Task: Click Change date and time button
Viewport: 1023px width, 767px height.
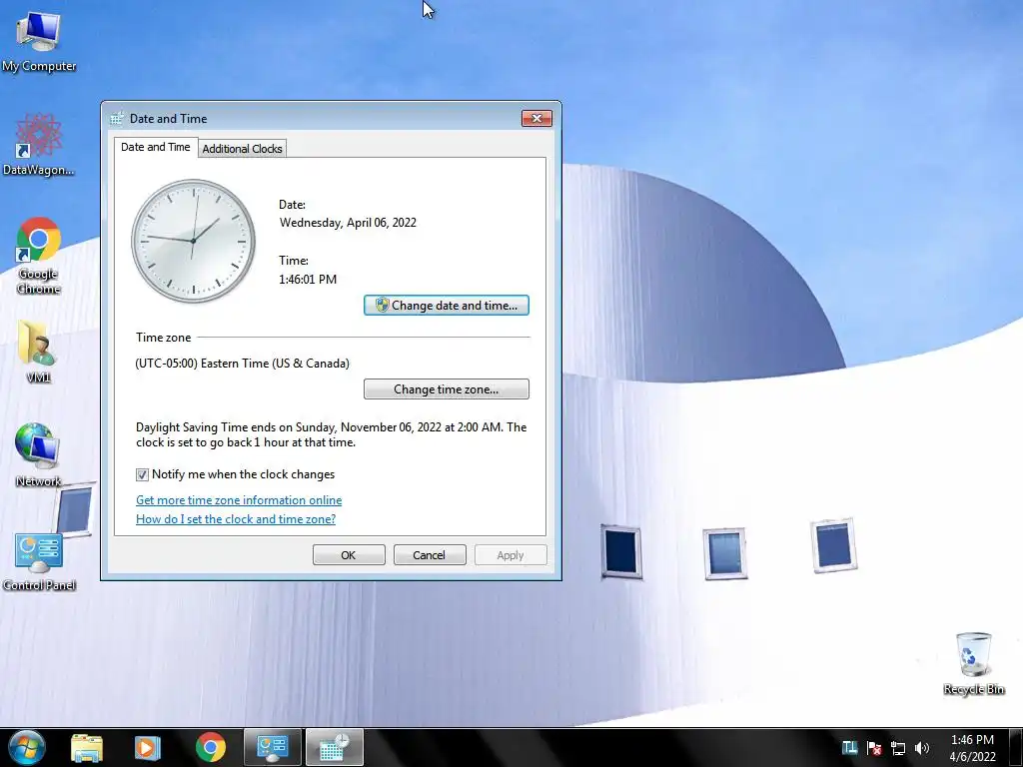Action: tap(447, 306)
